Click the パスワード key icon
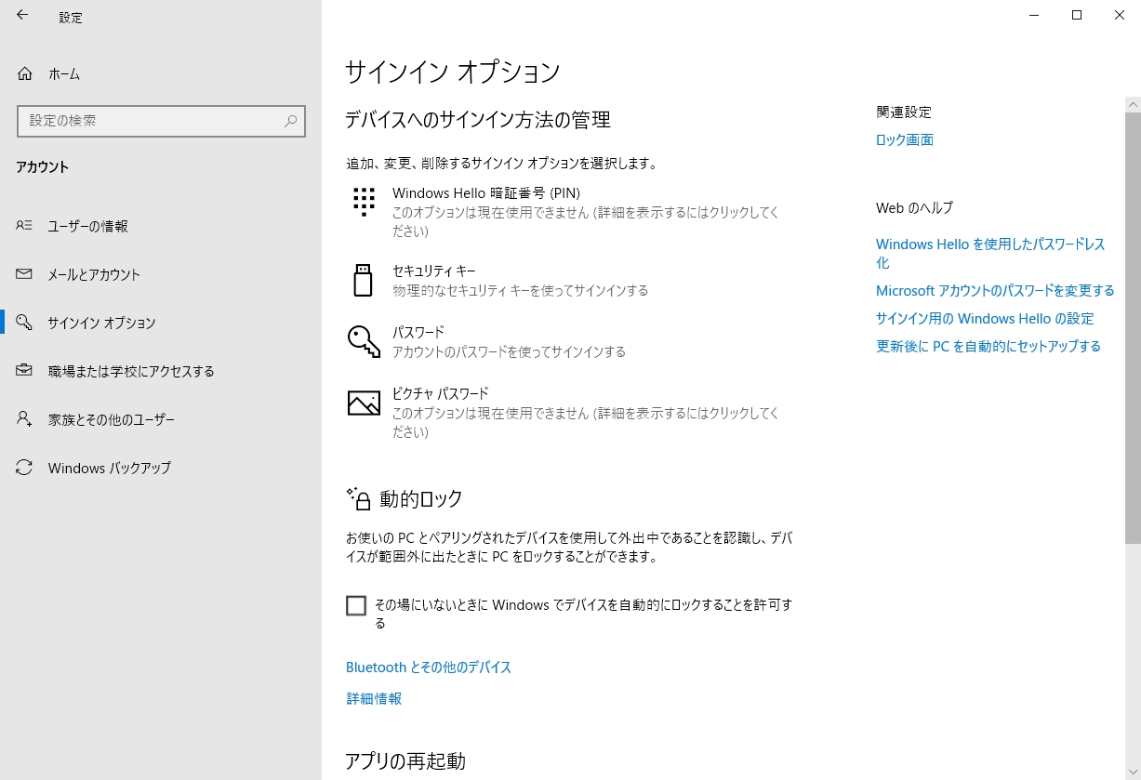The image size is (1141, 780). click(x=364, y=341)
